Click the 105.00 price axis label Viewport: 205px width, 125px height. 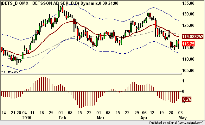pos(188,70)
